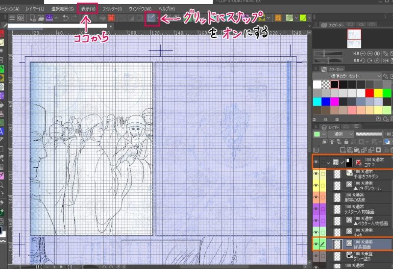The height and width of the screenshot is (269, 393).
Task: Click the Zoom out button in Navigator
Action: tap(363, 53)
